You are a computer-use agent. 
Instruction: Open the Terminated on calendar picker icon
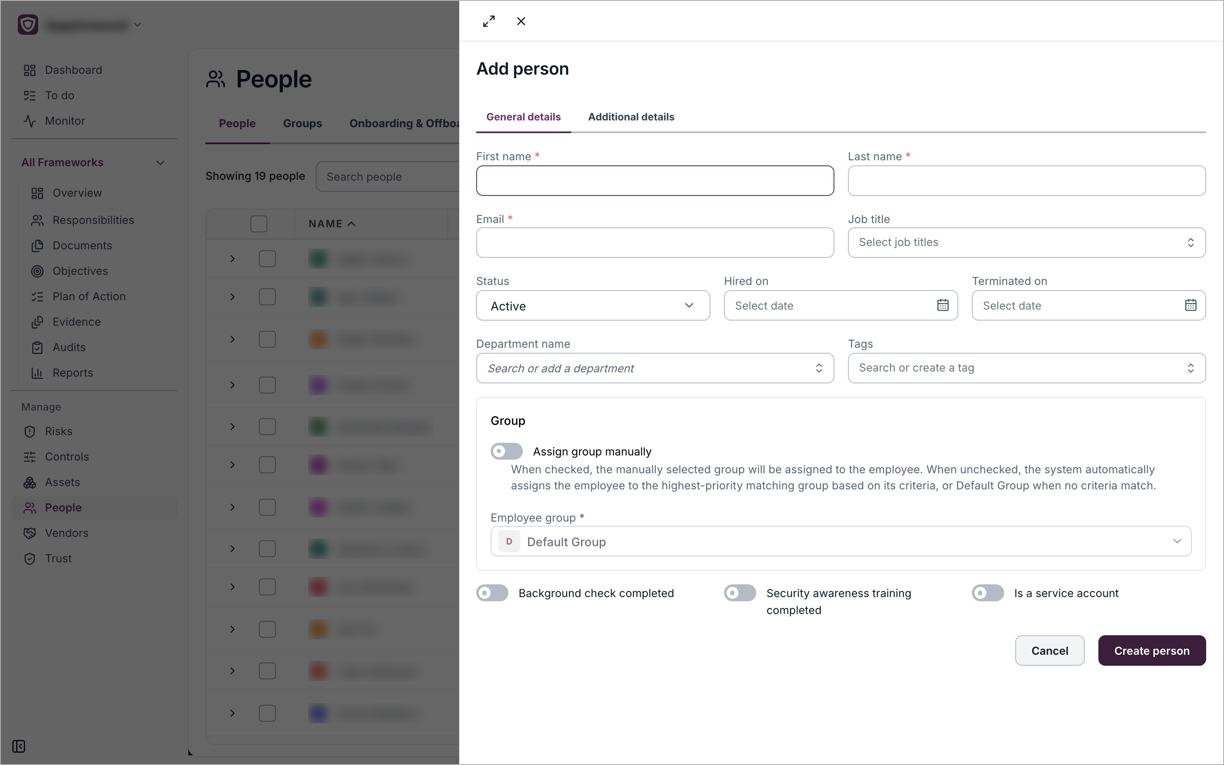pos(1190,305)
